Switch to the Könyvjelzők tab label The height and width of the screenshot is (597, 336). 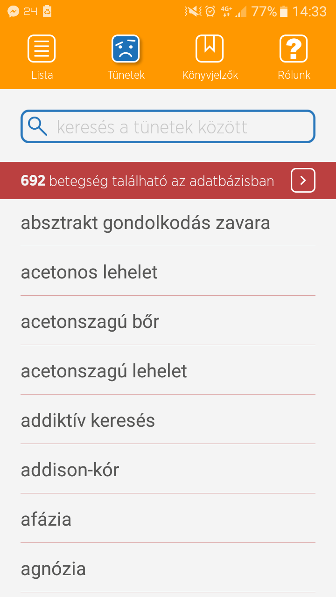(210, 75)
